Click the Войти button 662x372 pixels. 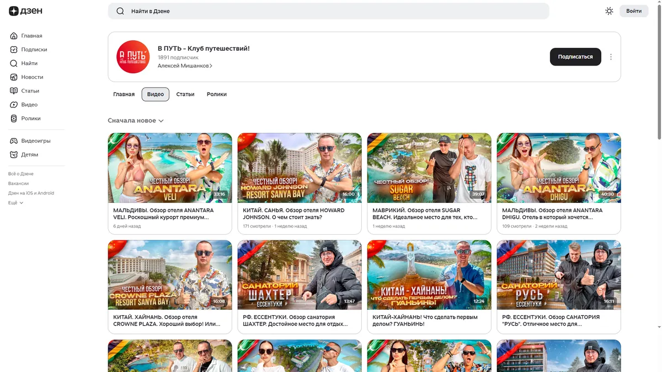(x=634, y=11)
